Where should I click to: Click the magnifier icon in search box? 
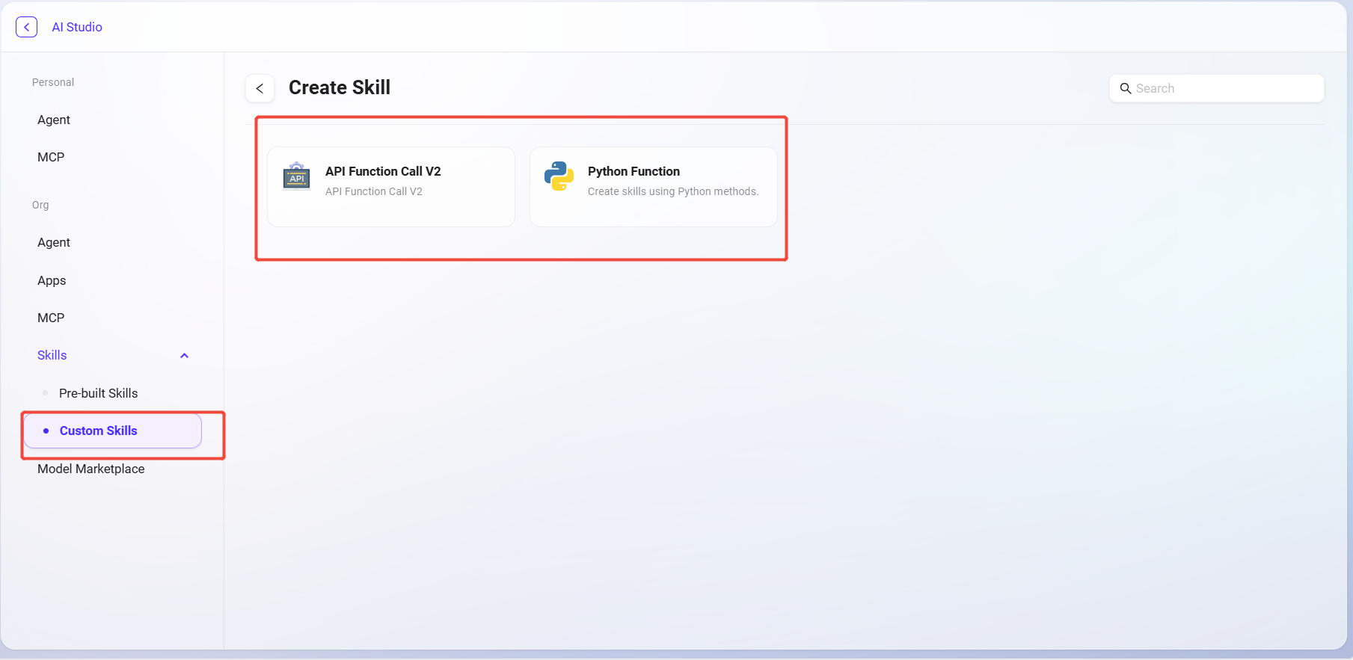pos(1125,88)
